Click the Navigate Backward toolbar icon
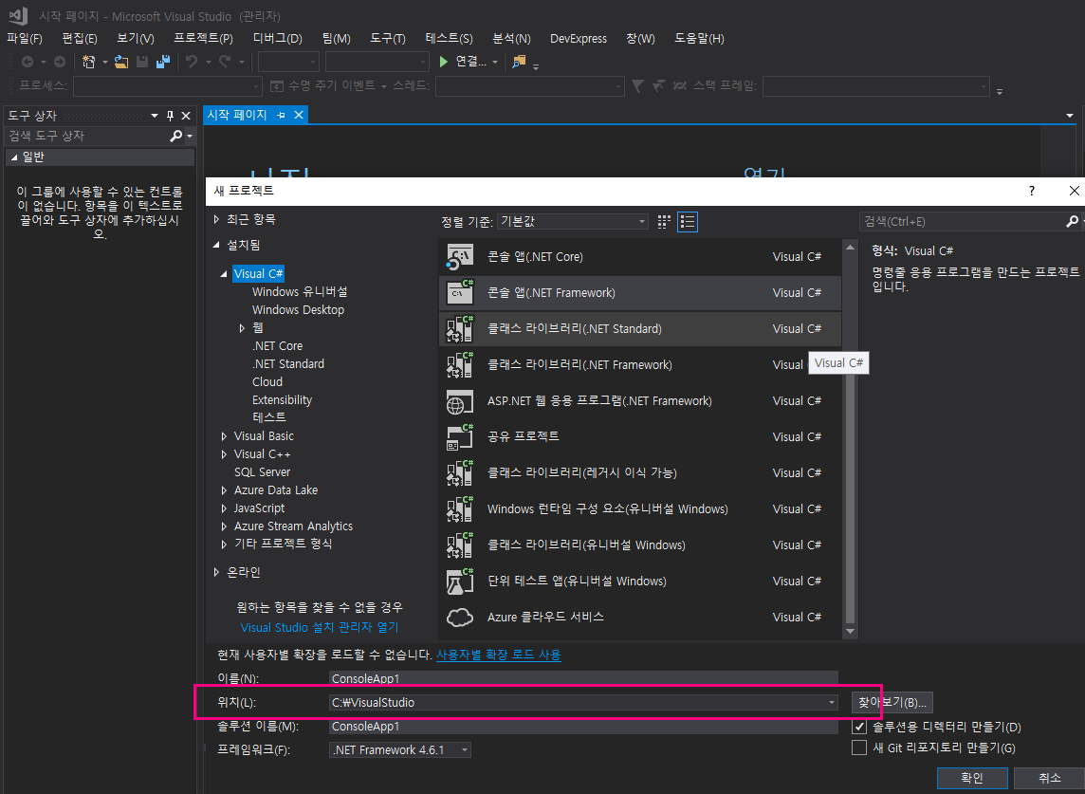The width and height of the screenshot is (1085, 794). point(28,63)
